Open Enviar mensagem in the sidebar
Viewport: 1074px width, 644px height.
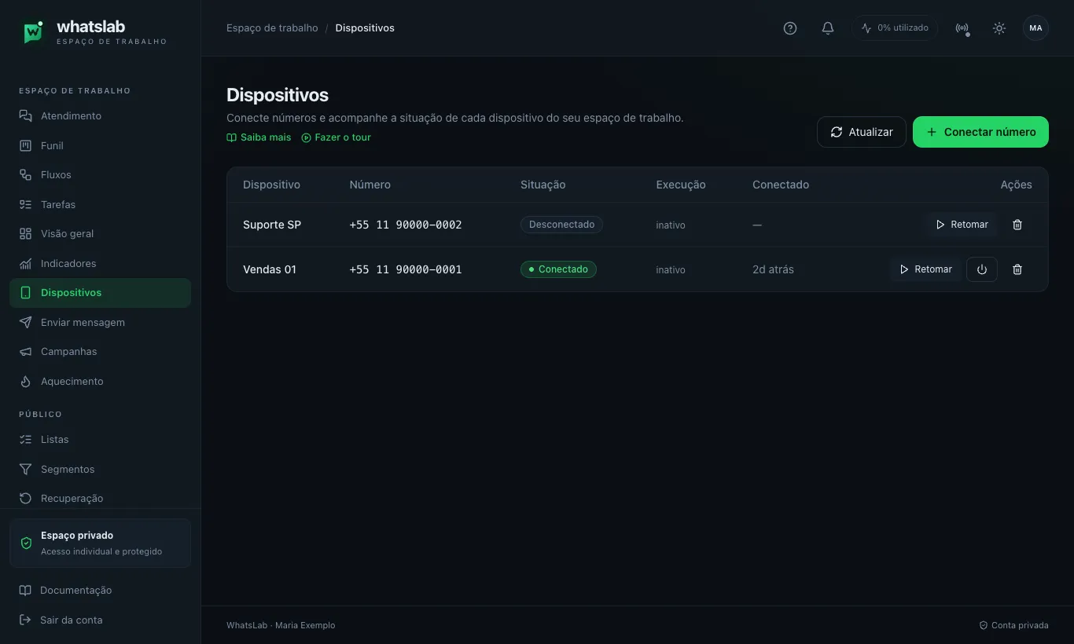(x=100, y=322)
